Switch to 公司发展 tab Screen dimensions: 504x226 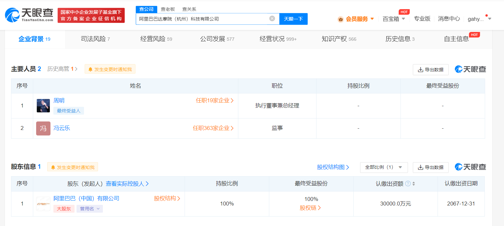(217, 39)
